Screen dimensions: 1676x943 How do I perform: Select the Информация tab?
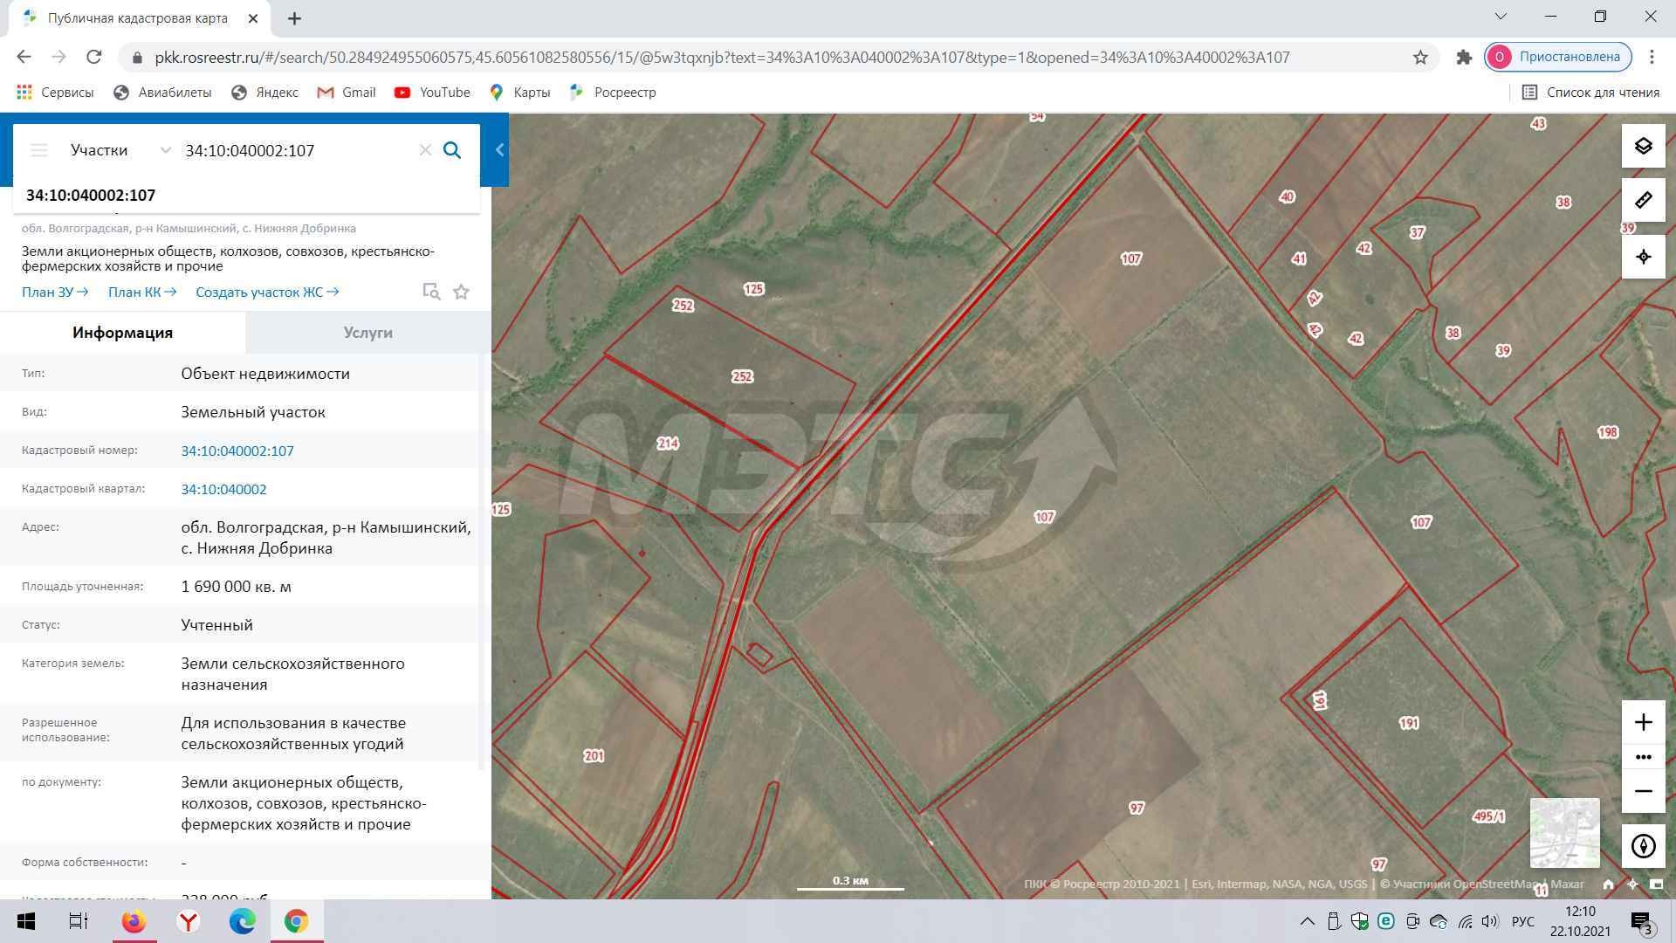click(x=122, y=333)
